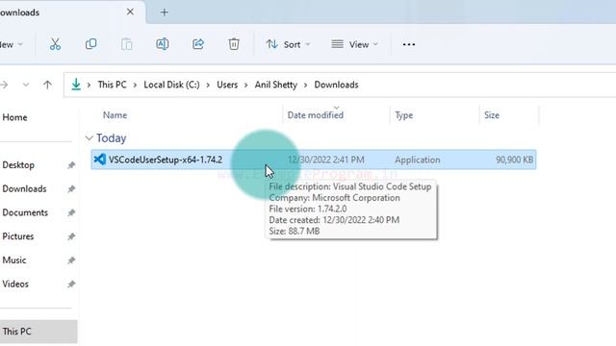
Task: Close the Downloads tab
Action: [x=130, y=12]
